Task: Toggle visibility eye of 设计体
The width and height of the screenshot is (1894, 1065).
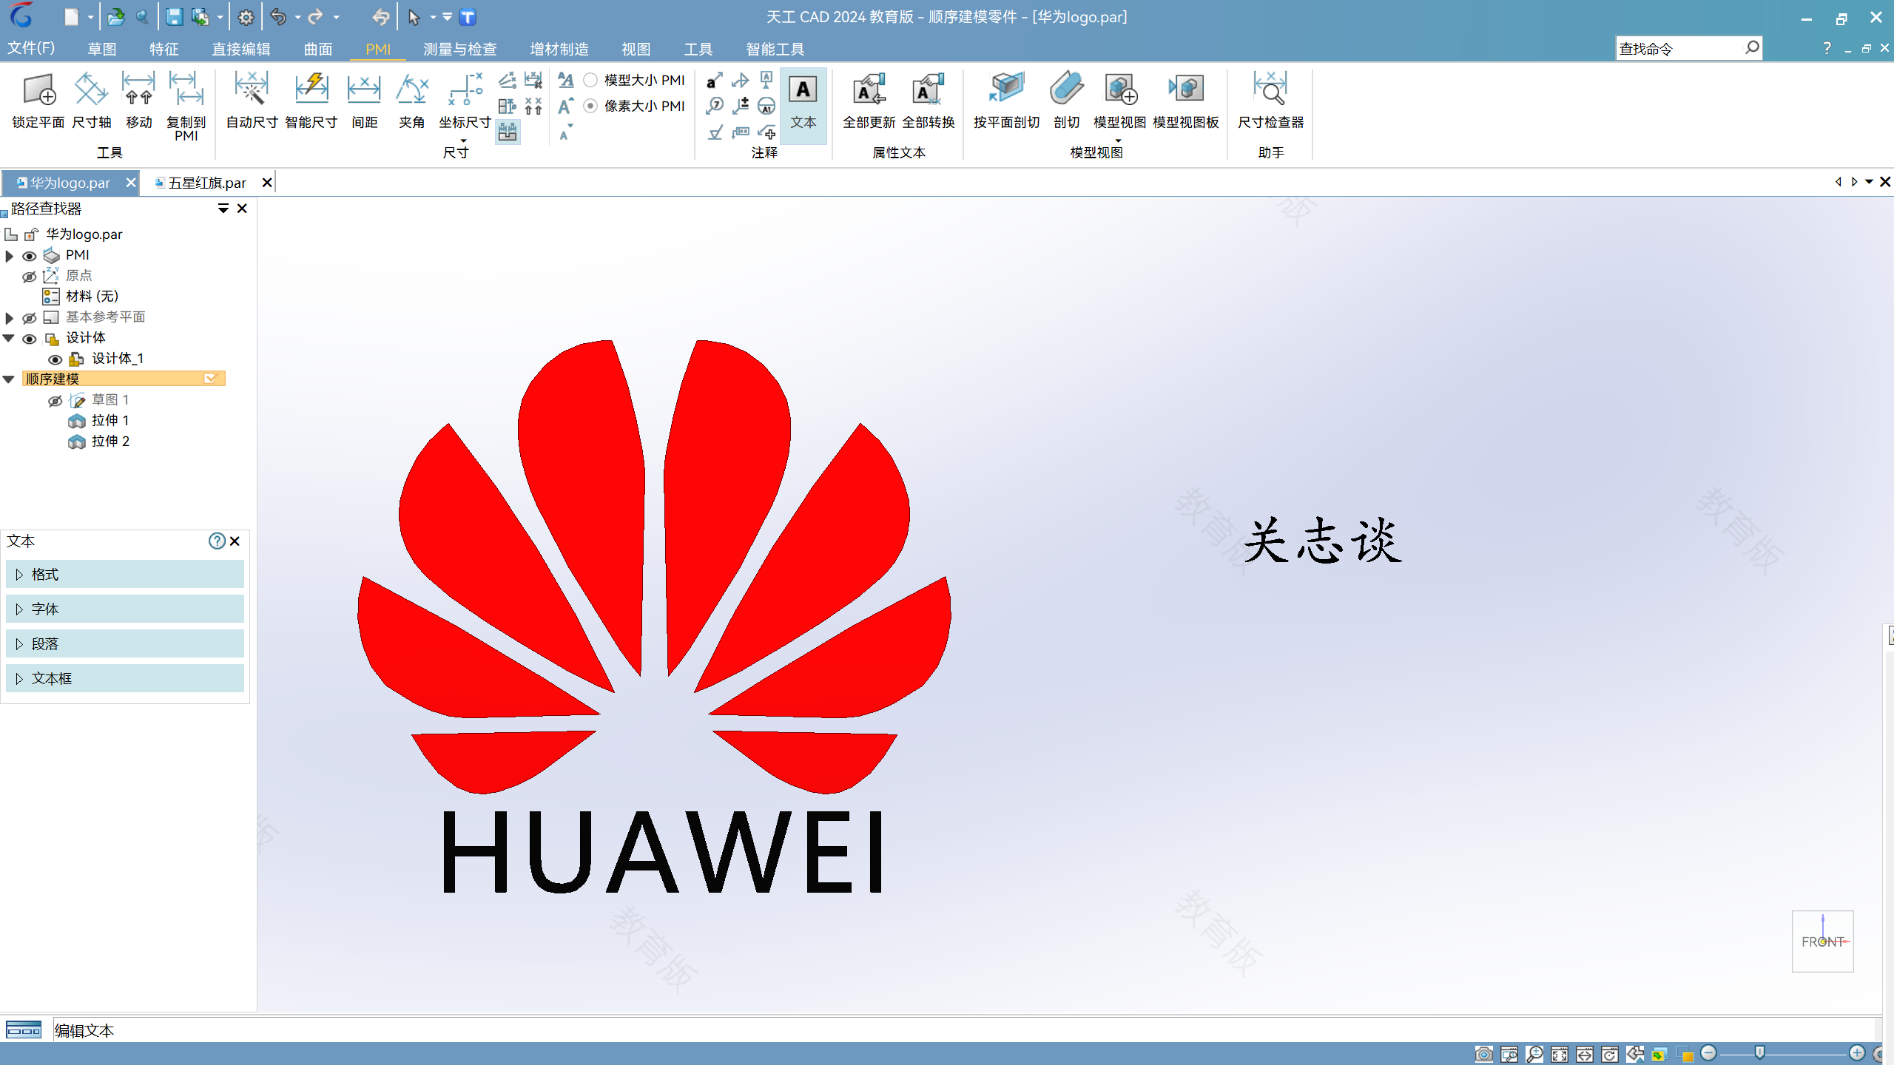Action: pos(30,339)
